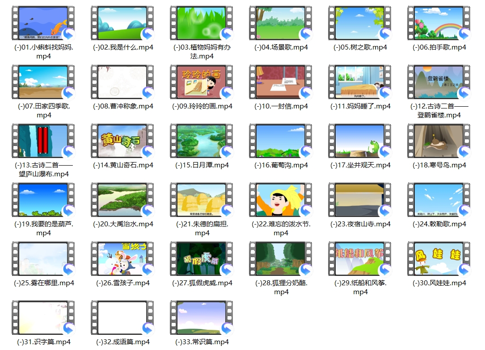Click the 12.古诗二首——登鹳雀楼.mp4 thumbnail
Viewport: 485px width, 350px height.
[439, 82]
